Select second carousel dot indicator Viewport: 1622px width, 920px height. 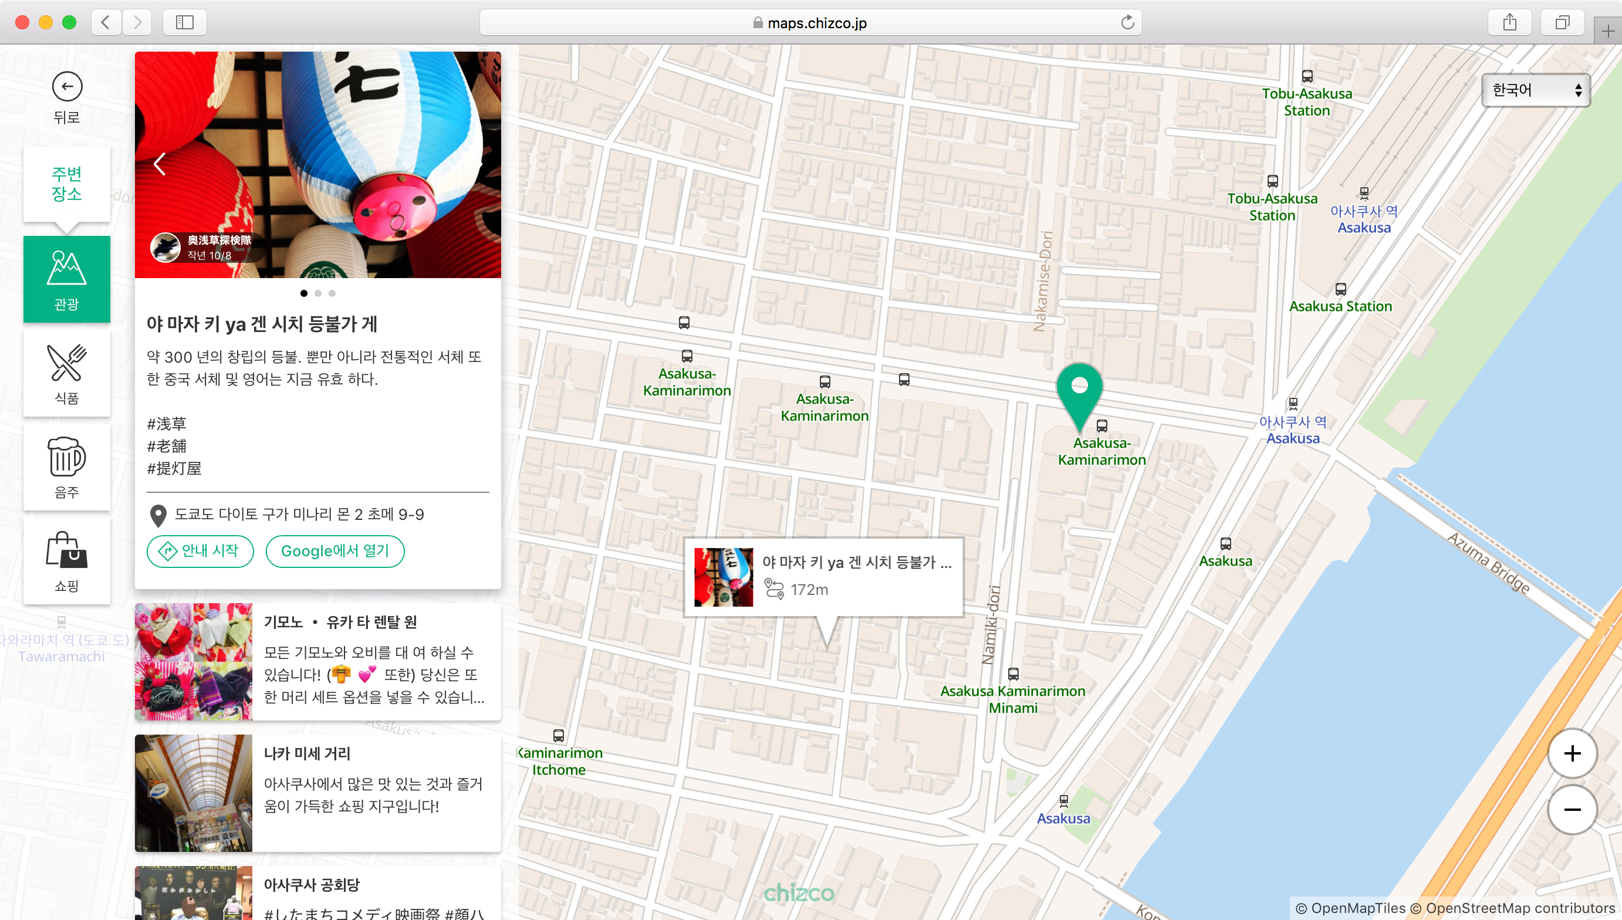click(318, 293)
